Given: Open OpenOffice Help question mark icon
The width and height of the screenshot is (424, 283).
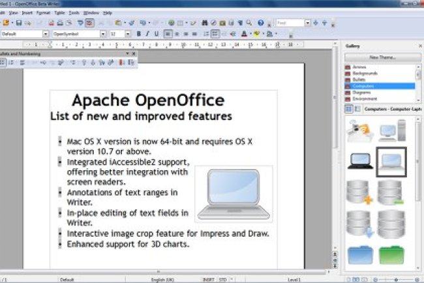Looking at the screenshot, I should coord(261,23).
